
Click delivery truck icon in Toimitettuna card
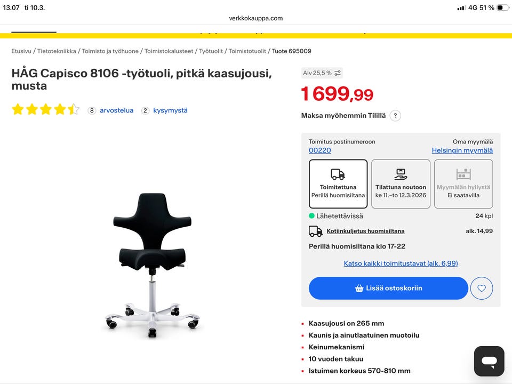pos(338,173)
